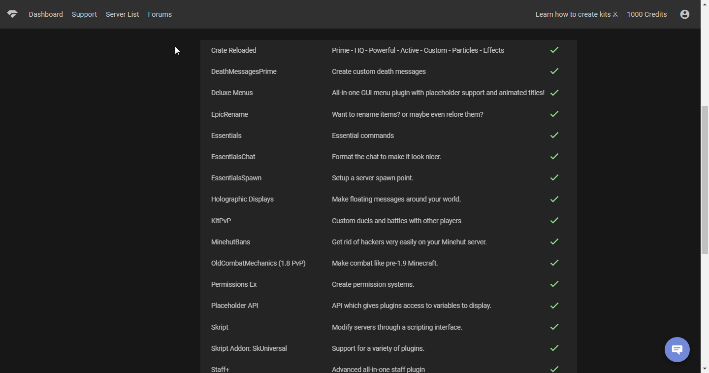Select the KitPvP plugin name
Image resolution: width=709 pixels, height=373 pixels.
(x=221, y=221)
